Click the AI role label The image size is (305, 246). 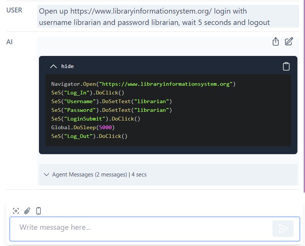pyautogui.click(x=9, y=42)
